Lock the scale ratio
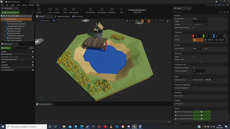 (x=224, y=36)
